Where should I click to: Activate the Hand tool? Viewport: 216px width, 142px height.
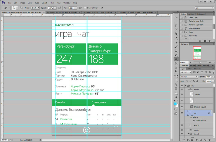click(176, 93)
